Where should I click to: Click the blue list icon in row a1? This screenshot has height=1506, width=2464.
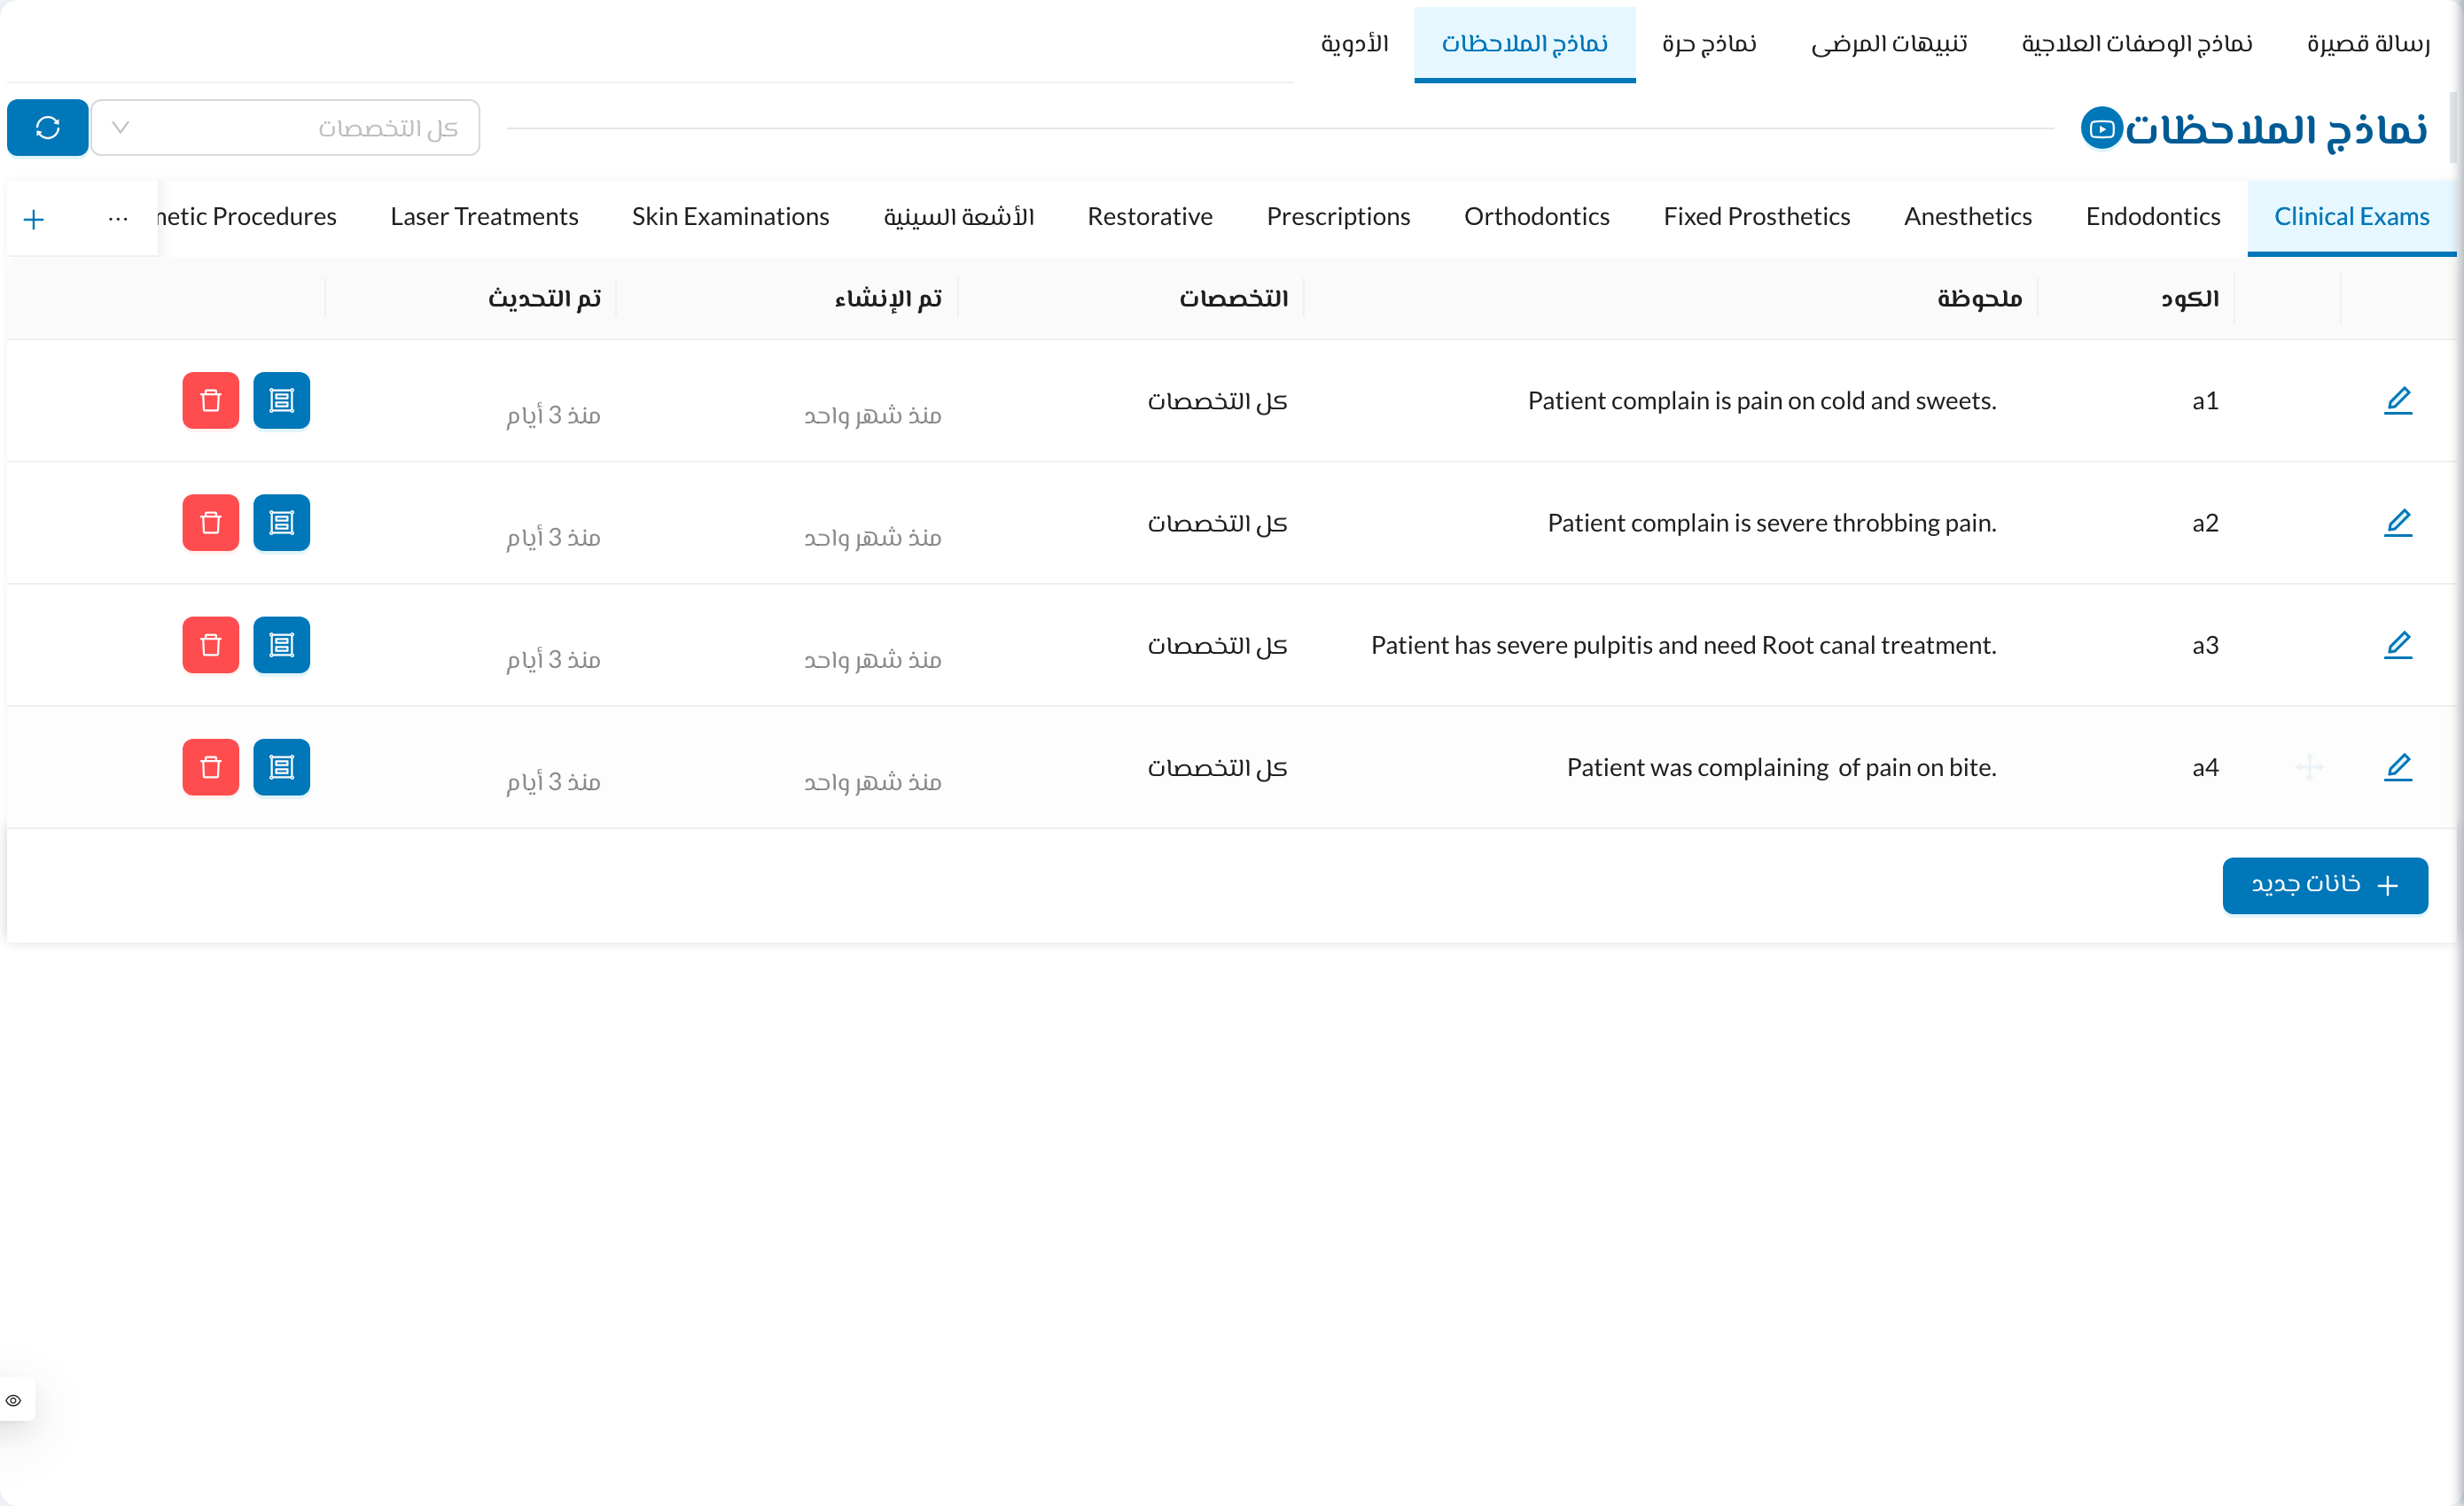[x=282, y=400]
